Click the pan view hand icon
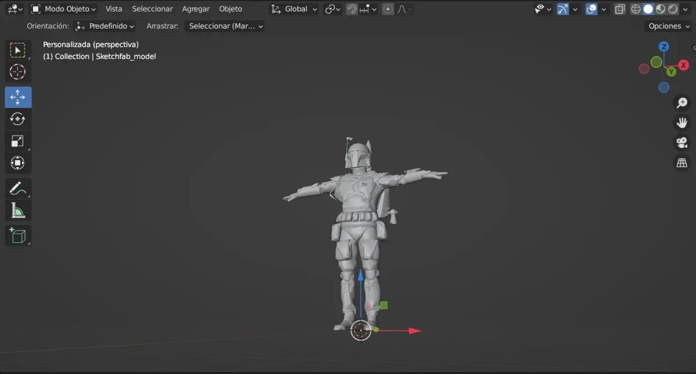Viewport: 696px width, 374px height. pos(681,122)
